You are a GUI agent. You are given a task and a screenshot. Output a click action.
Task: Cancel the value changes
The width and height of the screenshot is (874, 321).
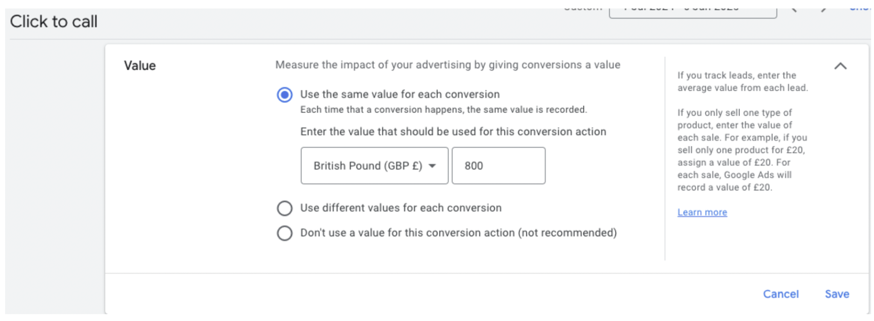click(781, 294)
